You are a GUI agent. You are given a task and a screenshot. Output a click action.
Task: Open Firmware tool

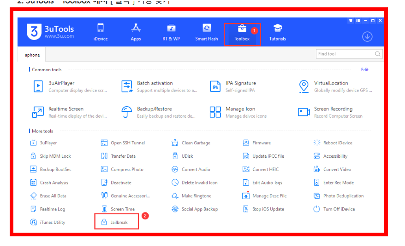coord(257,143)
